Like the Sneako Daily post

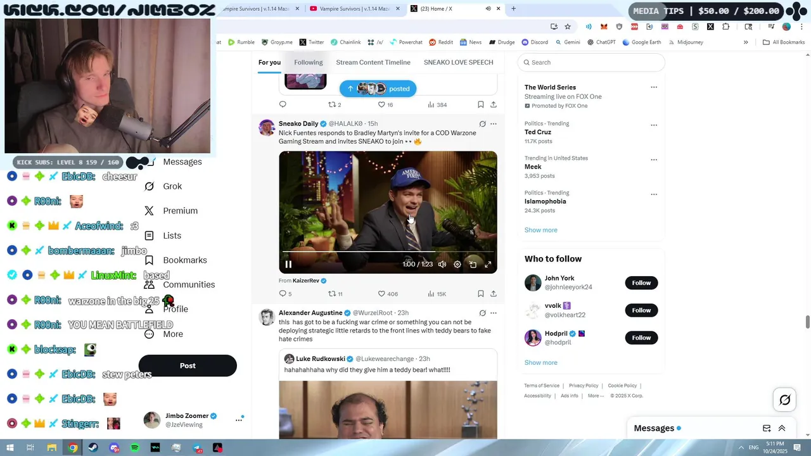[381, 294]
